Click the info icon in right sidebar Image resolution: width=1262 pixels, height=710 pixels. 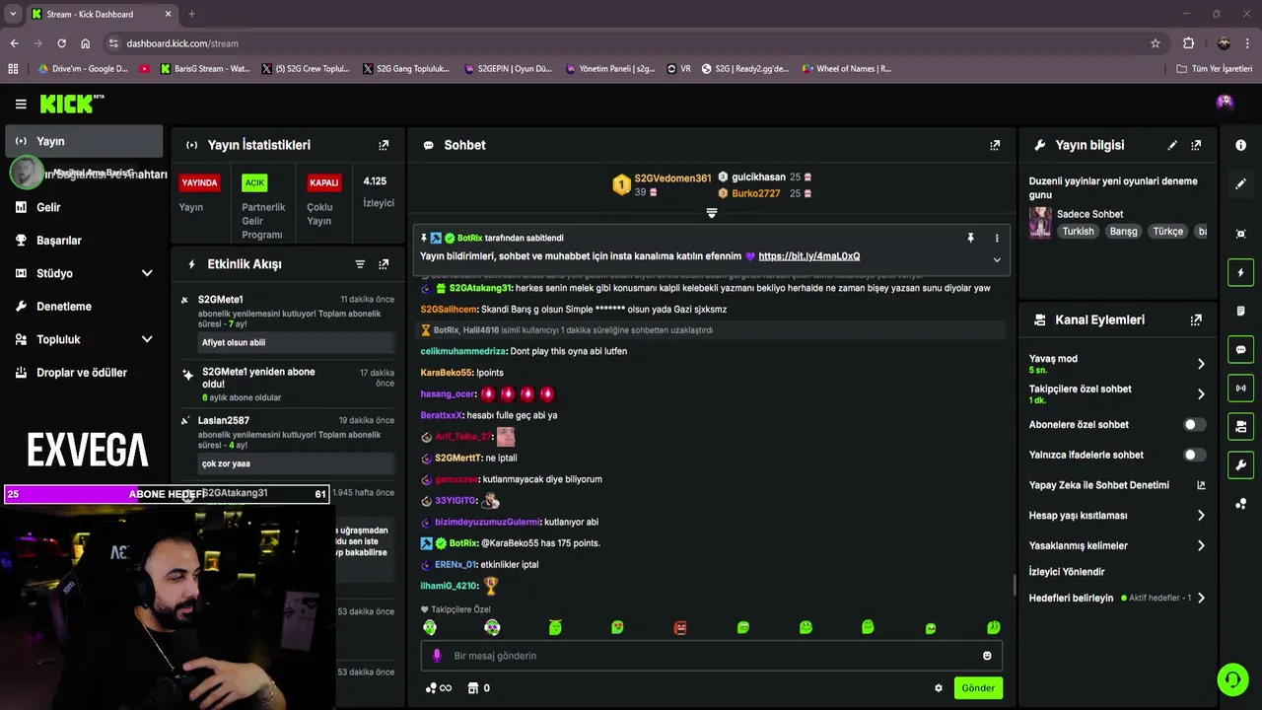pyautogui.click(x=1240, y=145)
